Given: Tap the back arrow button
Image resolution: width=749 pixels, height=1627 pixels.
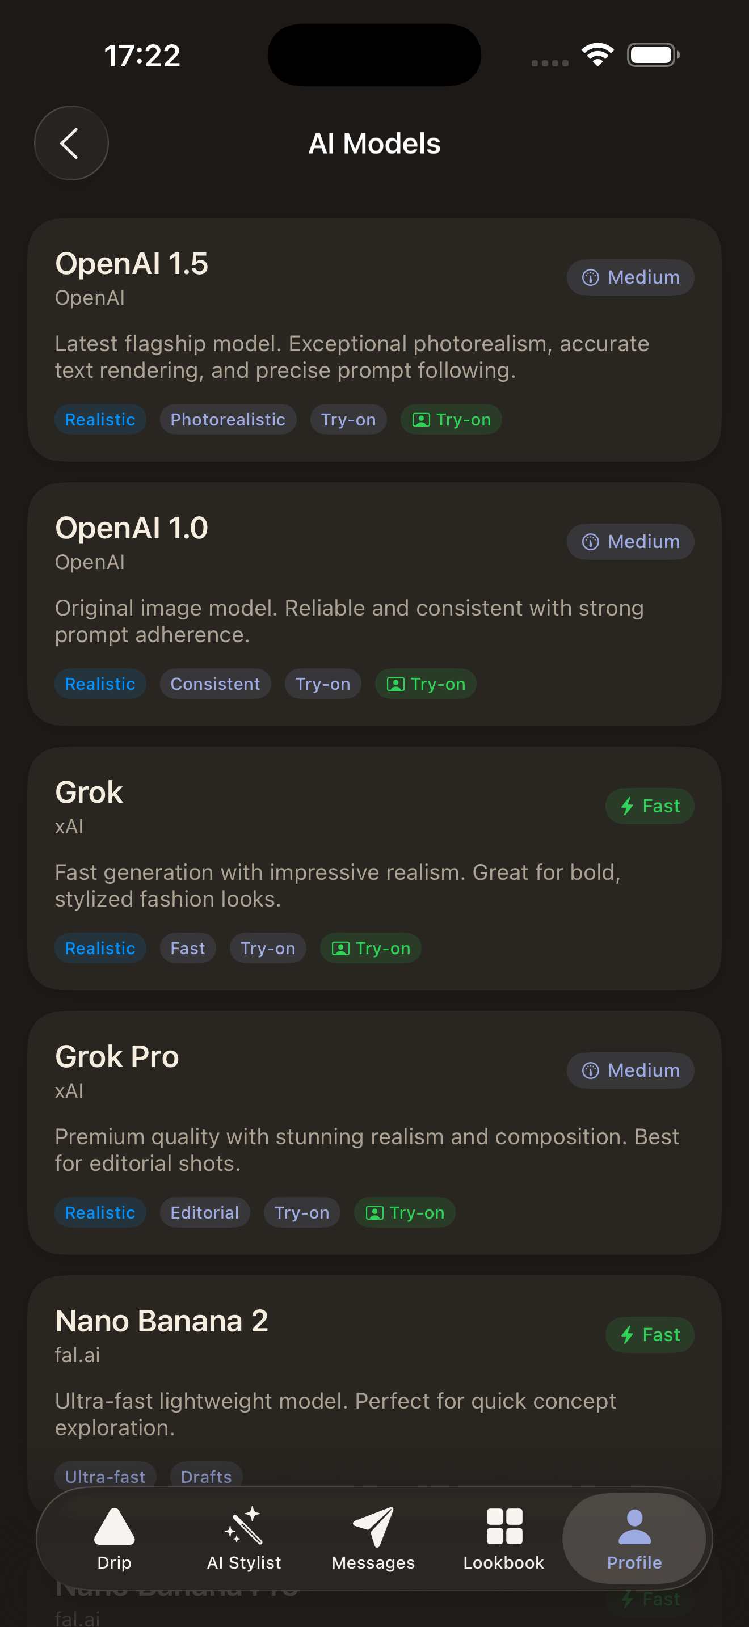Looking at the screenshot, I should coord(71,144).
